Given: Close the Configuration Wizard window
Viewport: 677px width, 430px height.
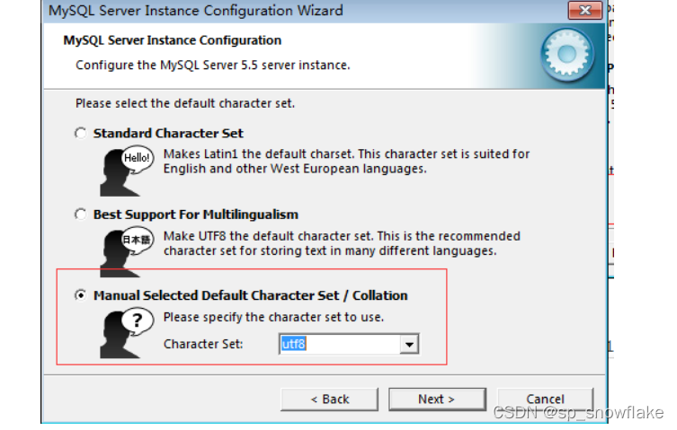Looking at the screenshot, I should (x=585, y=10).
